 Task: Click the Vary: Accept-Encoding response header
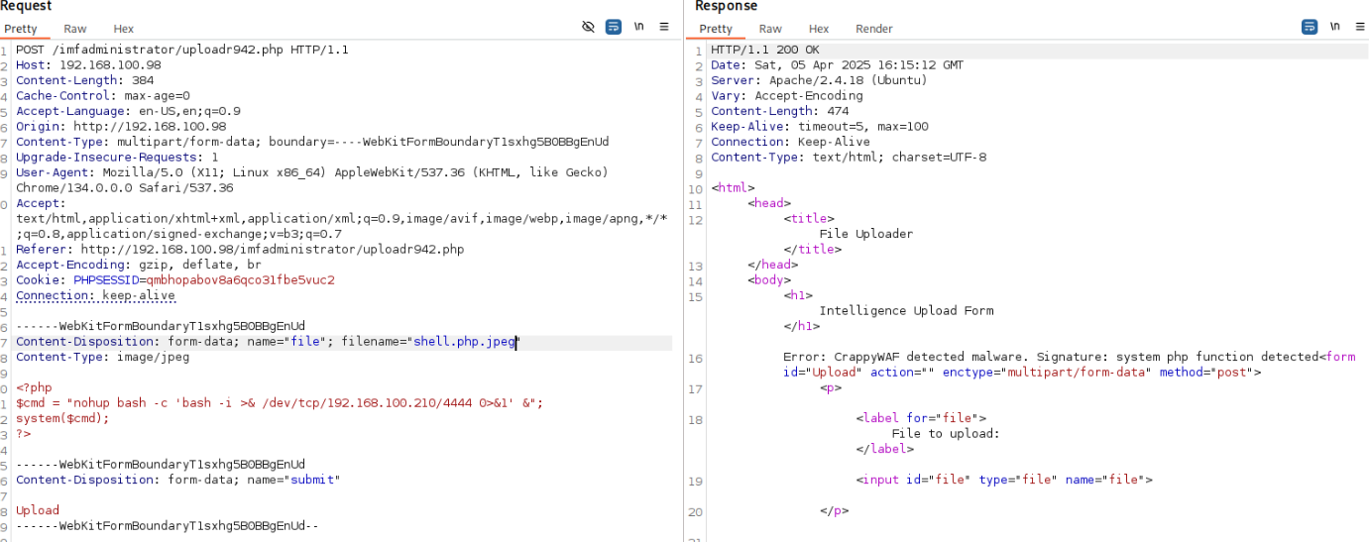[787, 96]
